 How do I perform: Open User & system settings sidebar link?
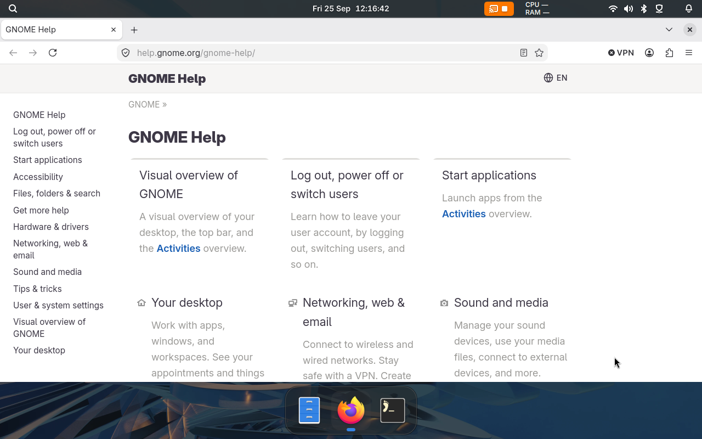(x=58, y=305)
